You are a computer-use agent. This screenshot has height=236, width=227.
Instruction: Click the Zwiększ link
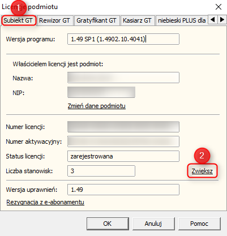click(202, 171)
